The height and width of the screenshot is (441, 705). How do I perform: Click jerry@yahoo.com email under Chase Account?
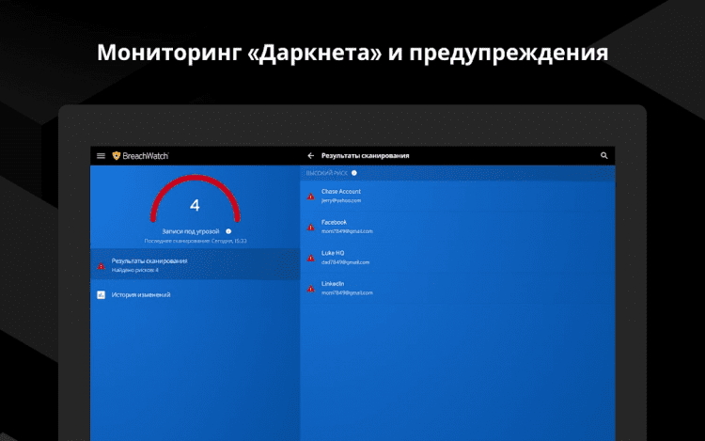[x=341, y=200]
